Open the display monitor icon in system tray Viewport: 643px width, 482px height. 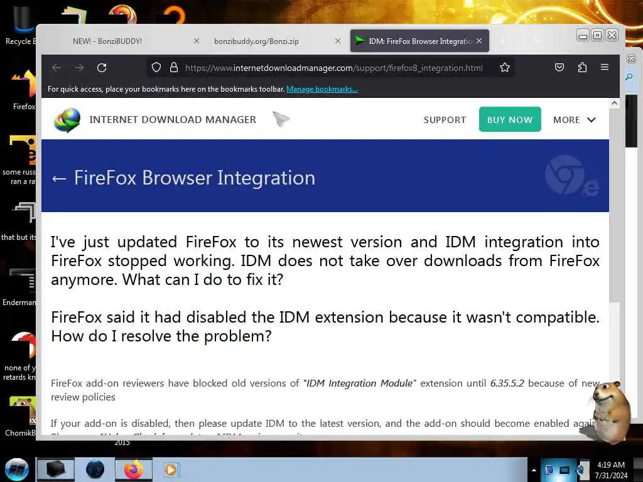tap(565, 470)
